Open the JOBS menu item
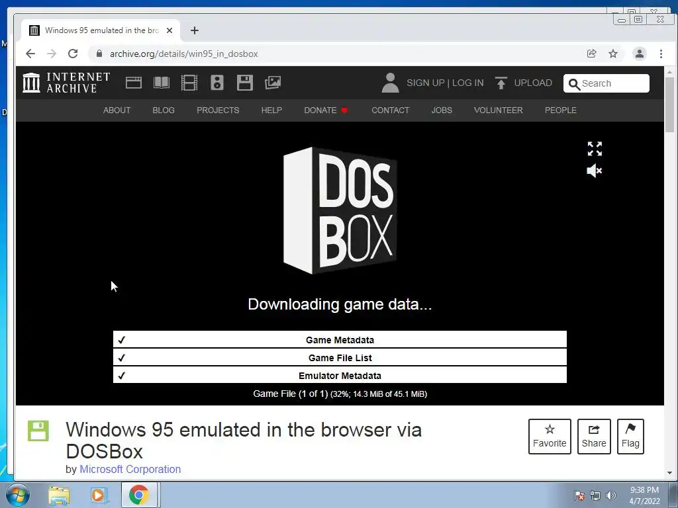This screenshot has height=508, width=678. click(442, 110)
